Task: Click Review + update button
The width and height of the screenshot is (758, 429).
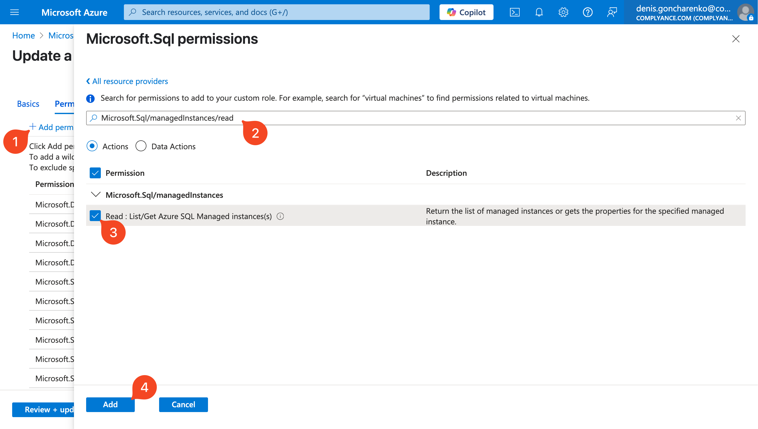Action: pyautogui.click(x=43, y=410)
